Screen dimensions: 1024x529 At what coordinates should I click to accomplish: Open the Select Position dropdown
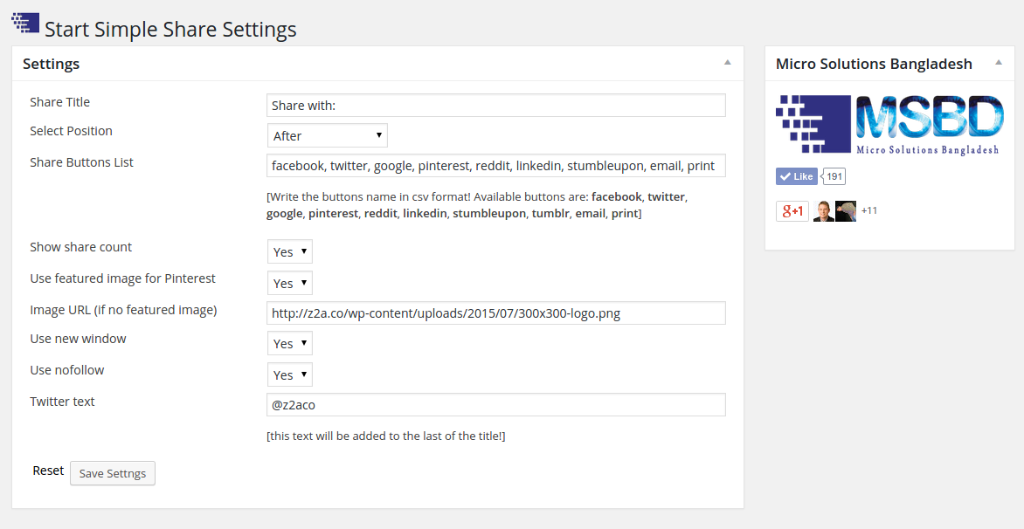tap(327, 135)
